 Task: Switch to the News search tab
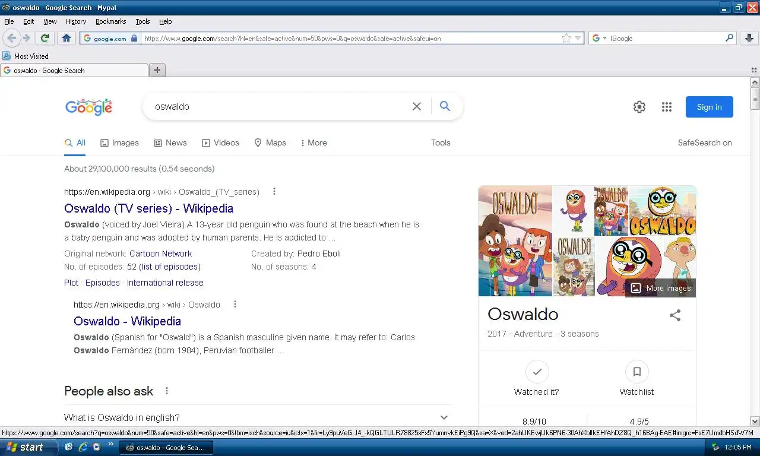[170, 142]
